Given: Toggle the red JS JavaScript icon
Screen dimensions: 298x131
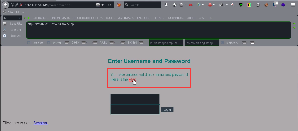Looking at the screenshot, I should point(190,5).
